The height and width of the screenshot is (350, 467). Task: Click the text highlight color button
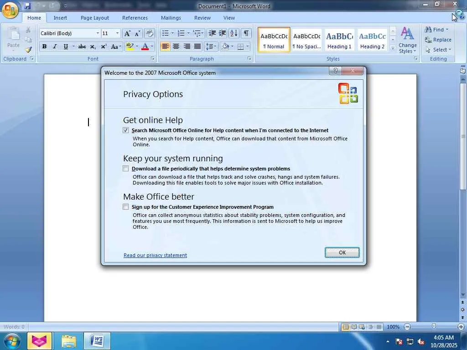130,46
